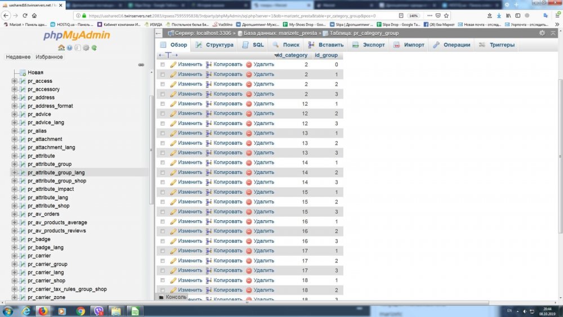Screen dimensions: 563x317
Task: Check row with id_category 2 id_group 1
Action: click(163, 74)
